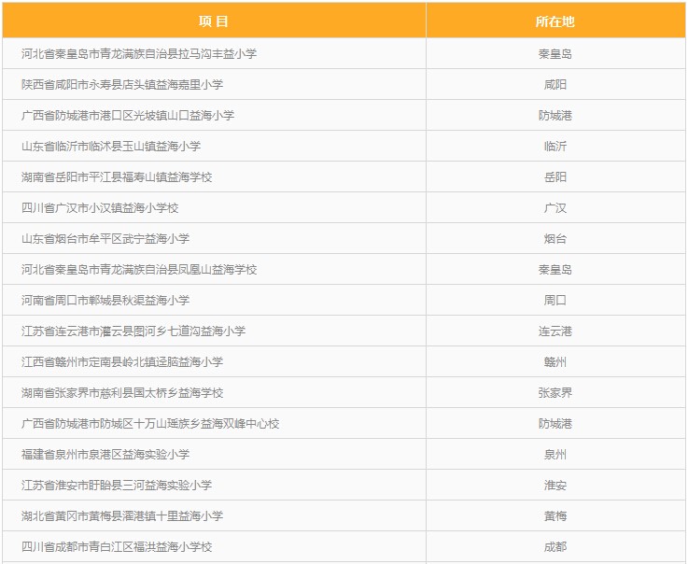Click the 成都 location cell
Viewport: 688px width, 564px height.
pyautogui.click(x=555, y=547)
